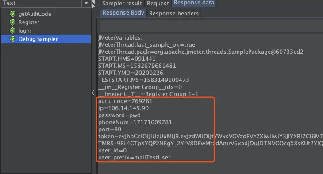
Task: Select the getAuthCode sample result
Action: pos(35,14)
